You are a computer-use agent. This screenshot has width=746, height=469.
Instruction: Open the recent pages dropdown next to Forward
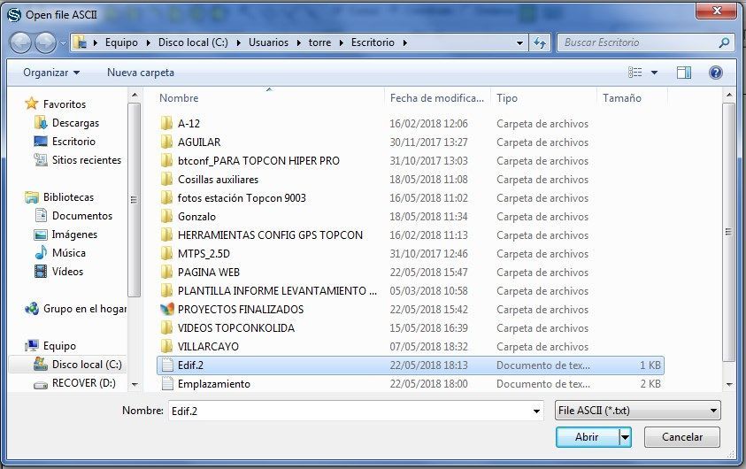[x=63, y=43]
